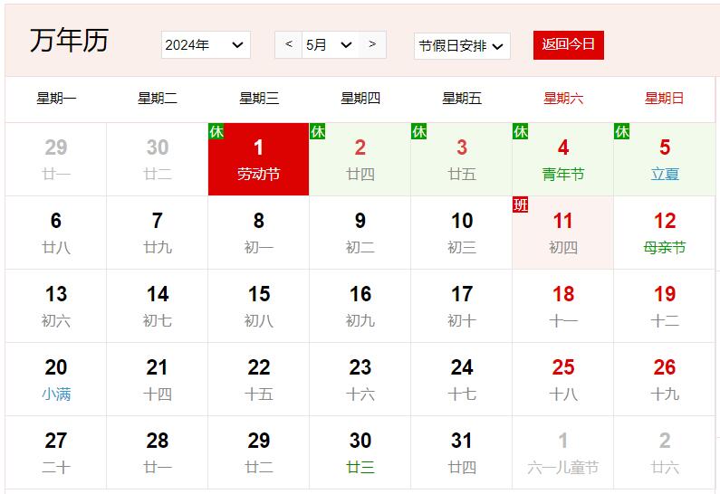Click the 休 badge on May 1
Viewport: 720px width, 494px height.
[216, 132]
